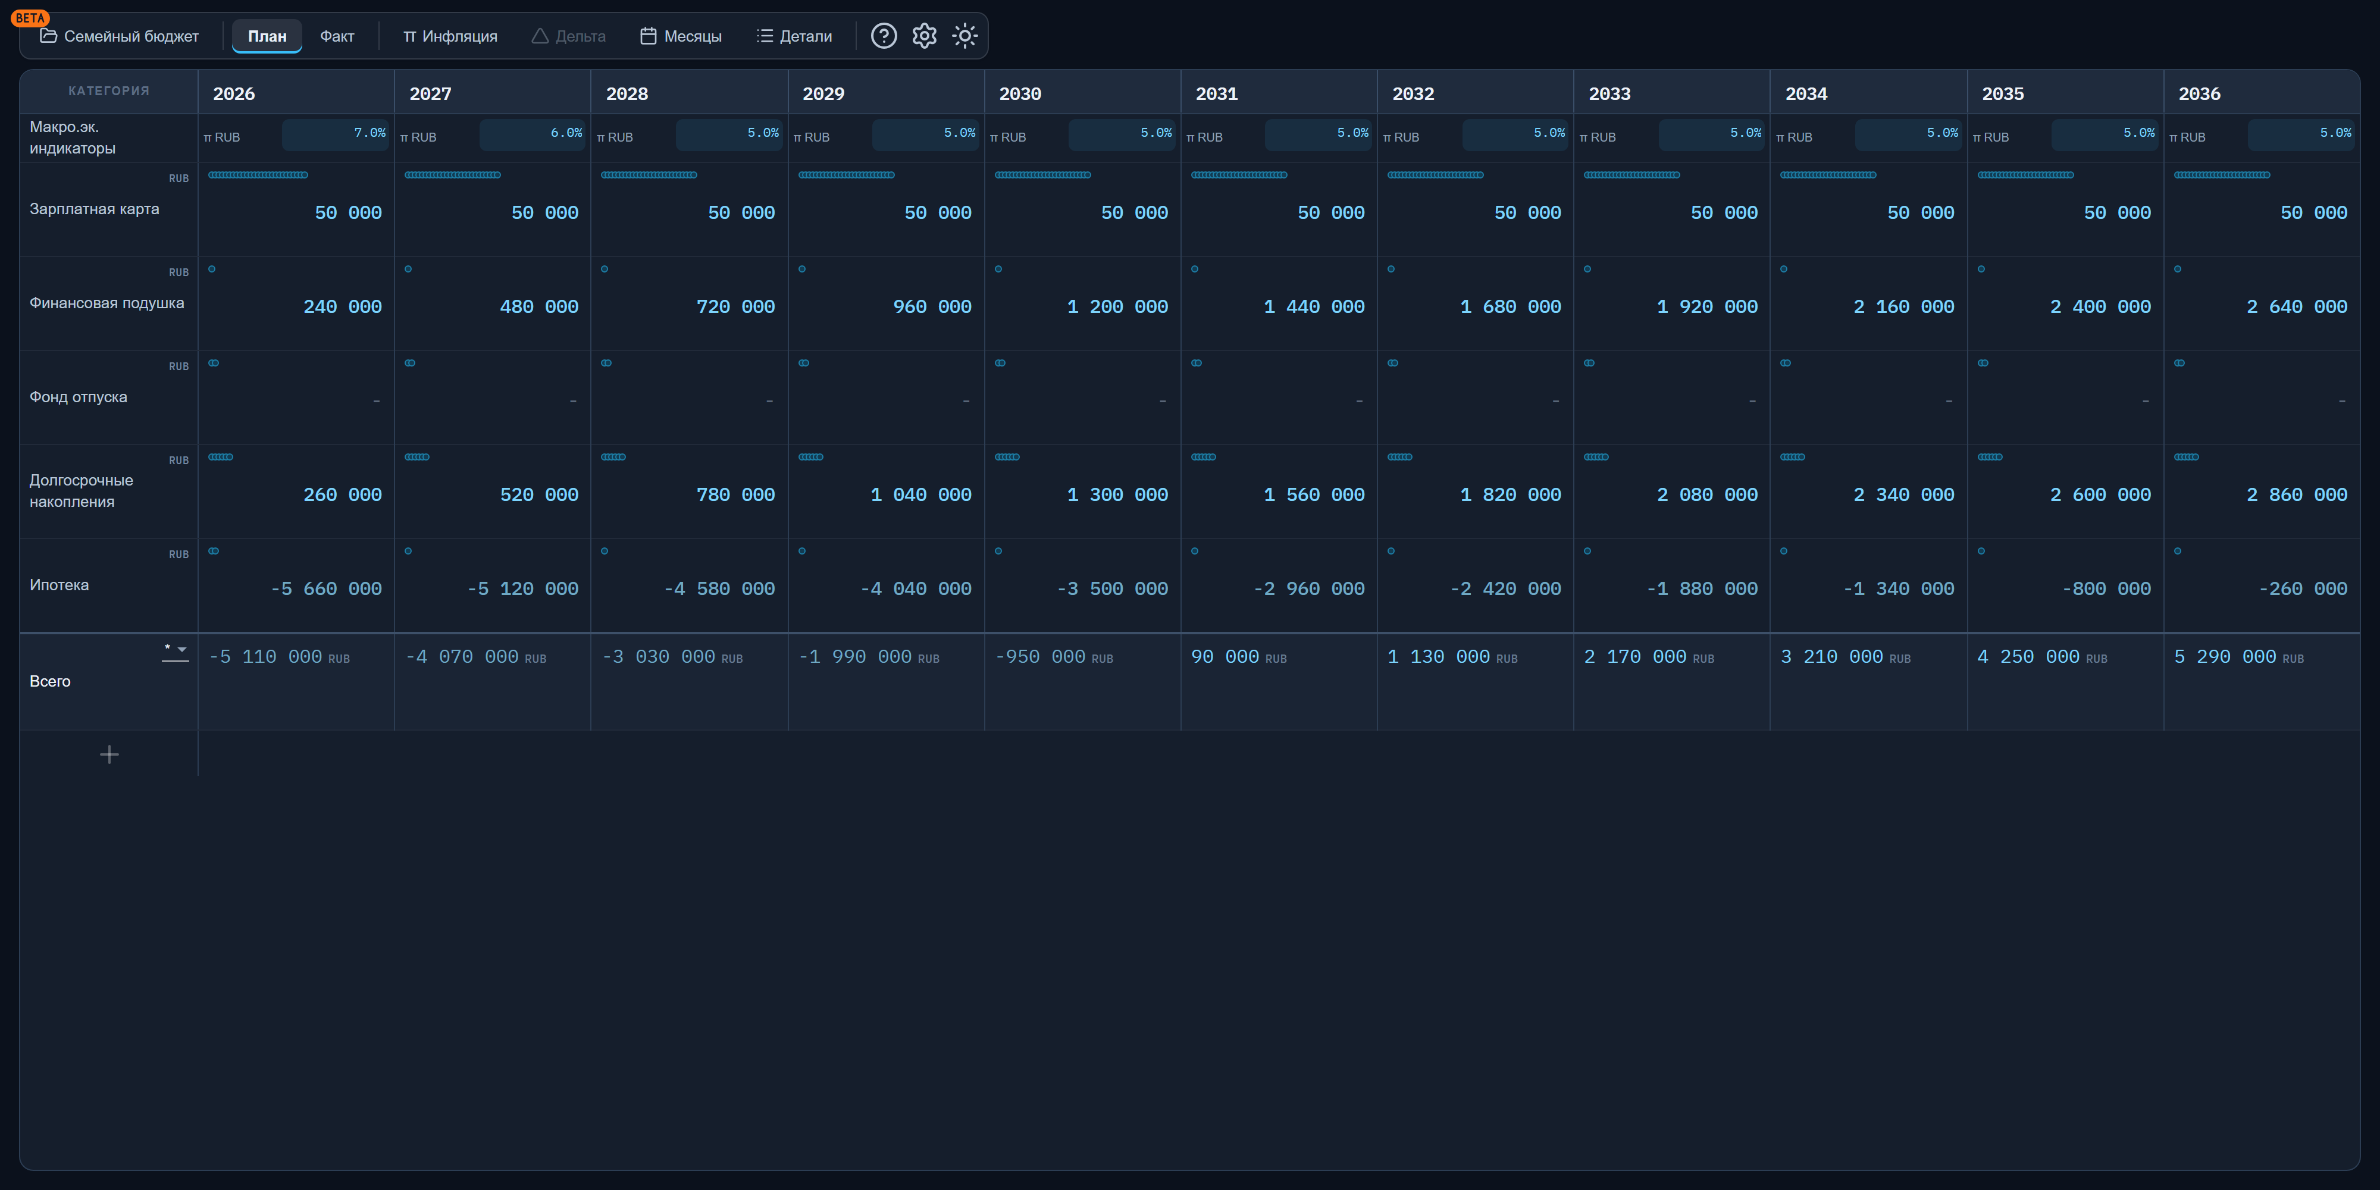The height and width of the screenshot is (1190, 2380).
Task: Switch to the Факт tab
Action: coord(337,36)
